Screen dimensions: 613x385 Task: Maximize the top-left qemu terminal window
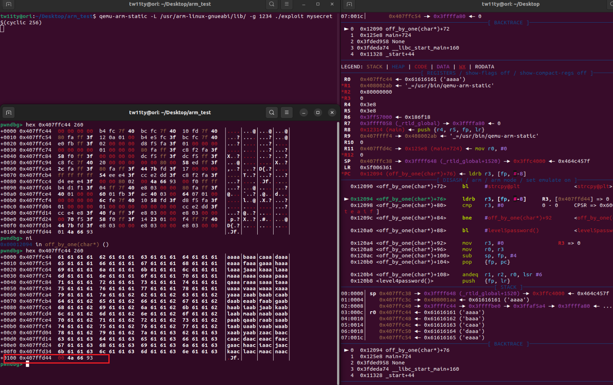click(318, 4)
